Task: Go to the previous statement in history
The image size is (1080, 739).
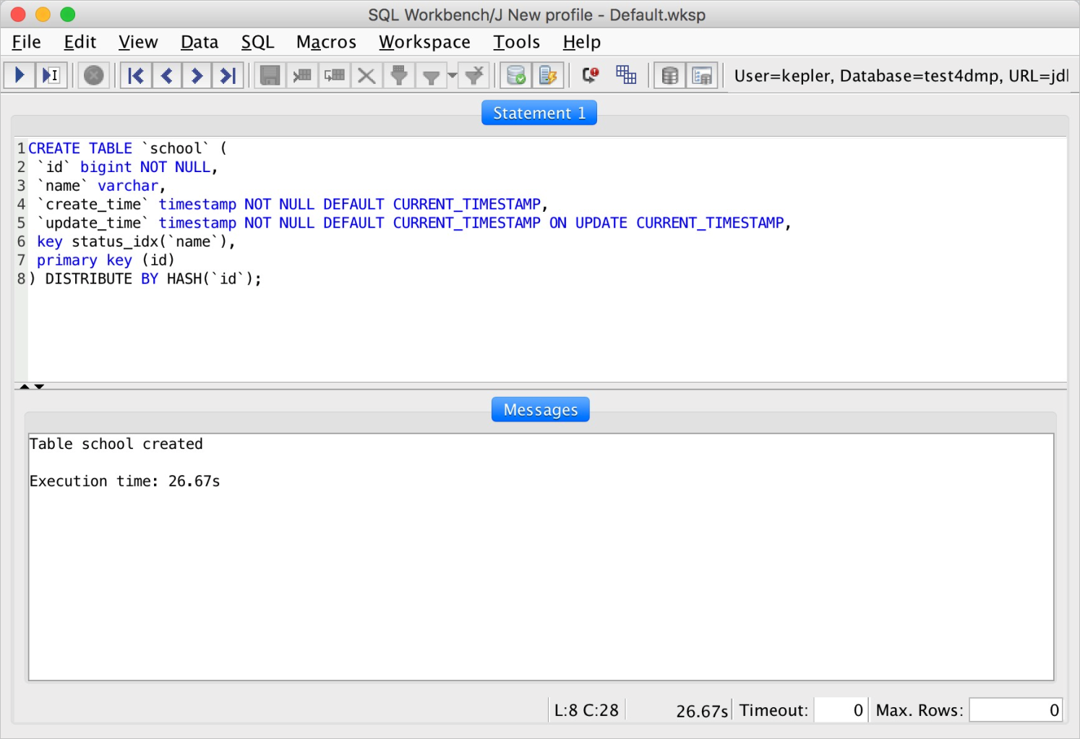Action: (166, 75)
